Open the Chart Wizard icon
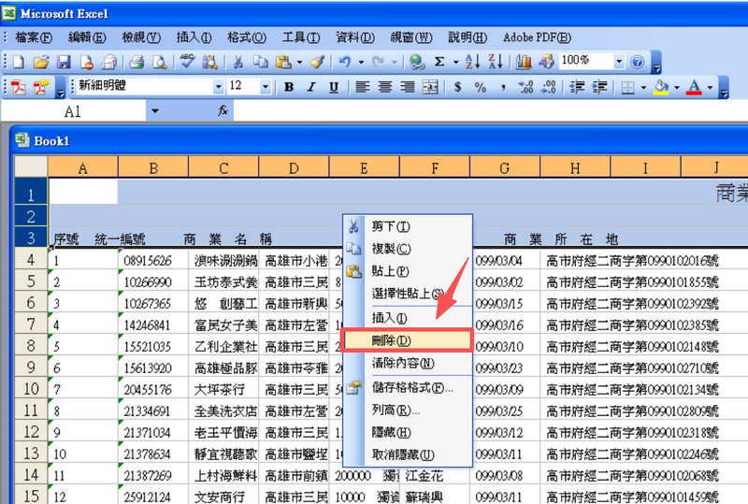 click(524, 62)
